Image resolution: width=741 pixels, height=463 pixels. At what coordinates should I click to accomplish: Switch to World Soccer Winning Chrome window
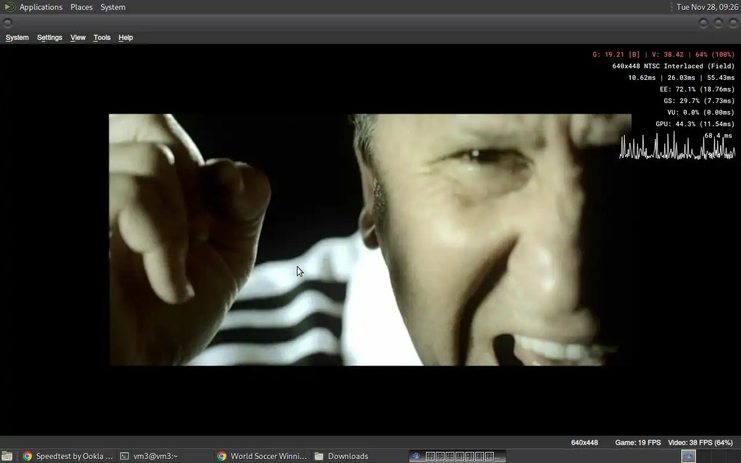(x=262, y=456)
